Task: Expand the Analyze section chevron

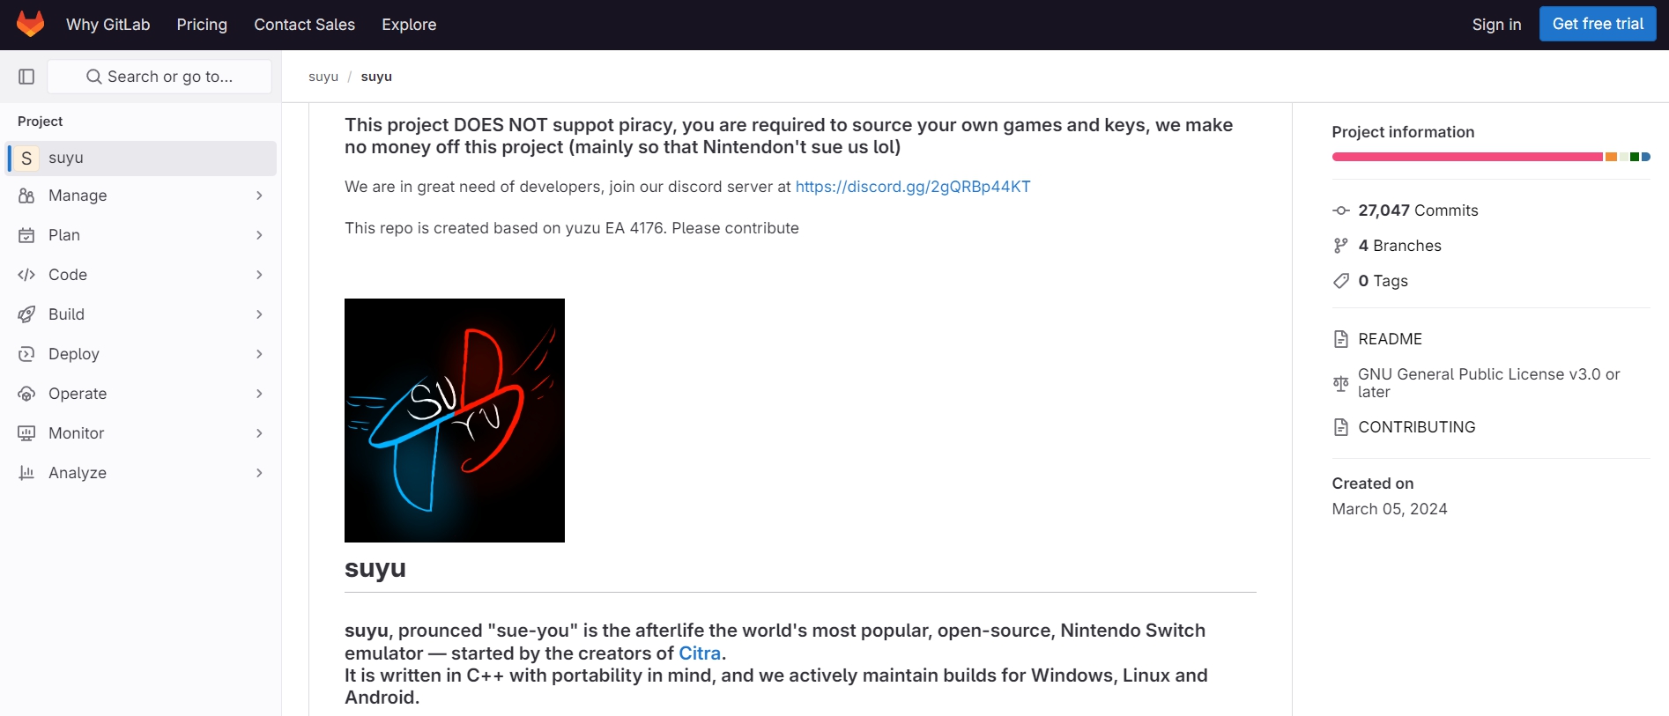Action: point(259,473)
